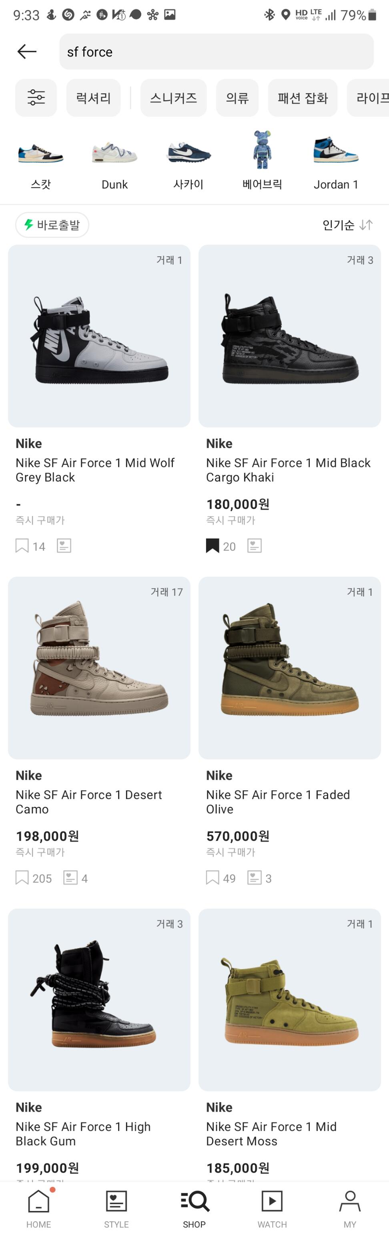389x1235 pixels.
Task: Open the filter settings icon
Action: [x=36, y=98]
